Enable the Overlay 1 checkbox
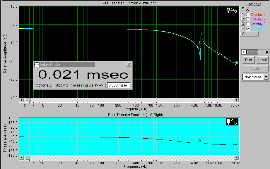270x169 pixels. pos(248,14)
